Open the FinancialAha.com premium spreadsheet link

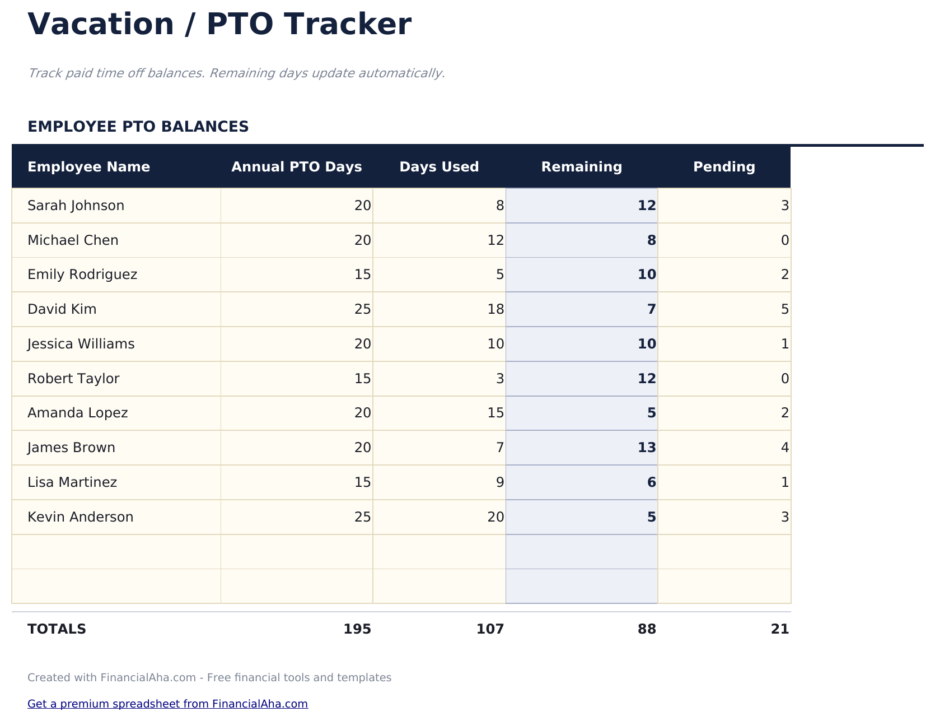tap(168, 704)
